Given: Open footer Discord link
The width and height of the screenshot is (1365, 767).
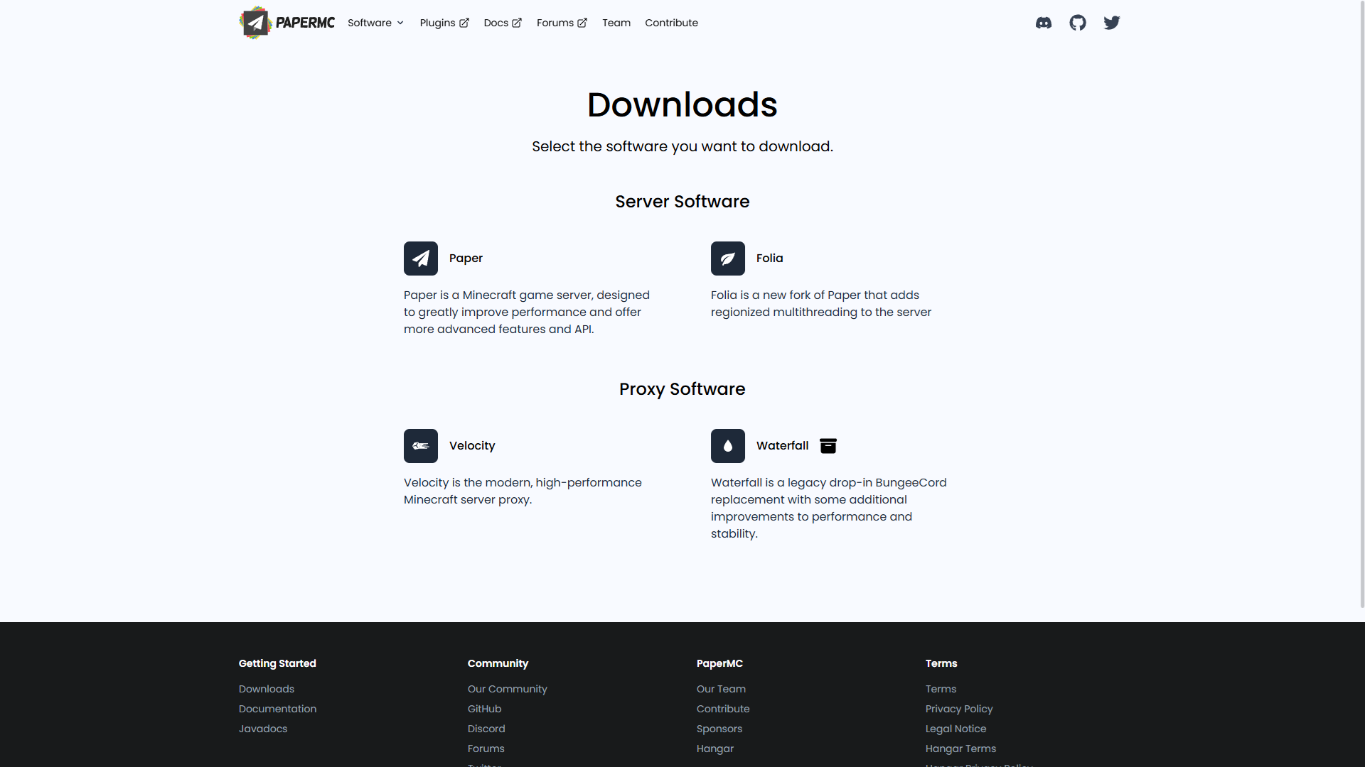Looking at the screenshot, I should click(486, 729).
